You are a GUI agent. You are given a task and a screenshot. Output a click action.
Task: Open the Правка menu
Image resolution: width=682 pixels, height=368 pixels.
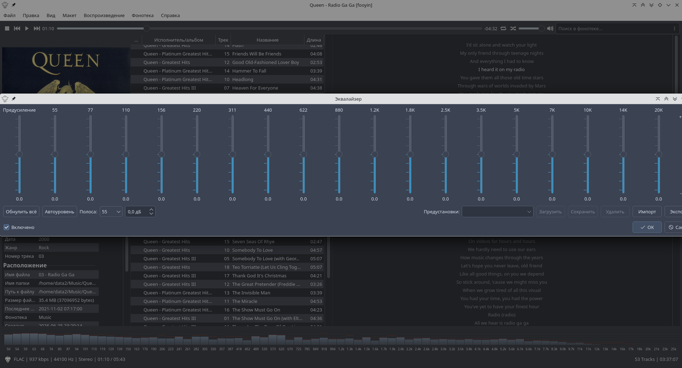click(x=31, y=15)
